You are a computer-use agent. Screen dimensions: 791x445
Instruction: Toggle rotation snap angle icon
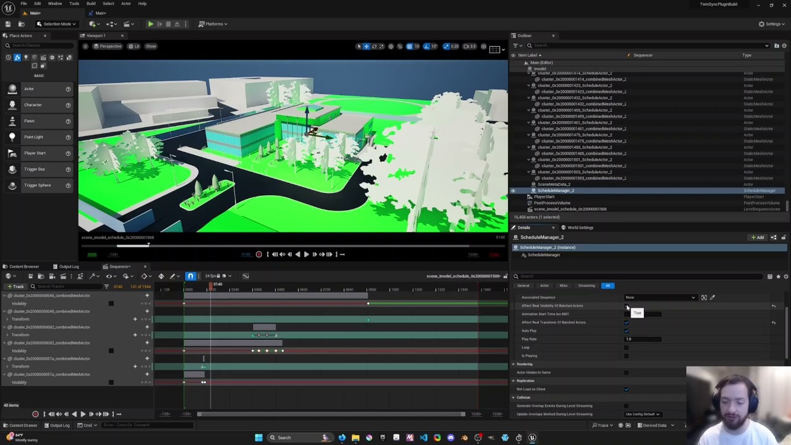click(x=426, y=46)
